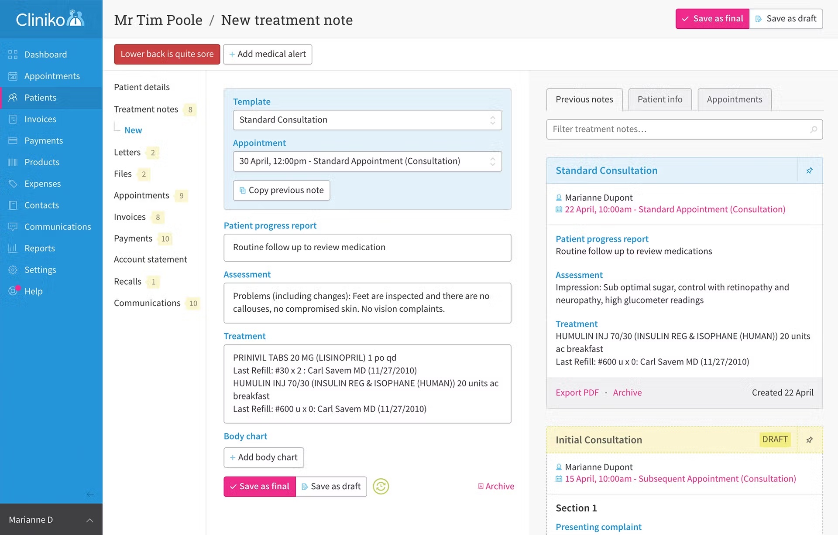
Task: Open the Appointment selection dropdown
Action: coord(367,161)
